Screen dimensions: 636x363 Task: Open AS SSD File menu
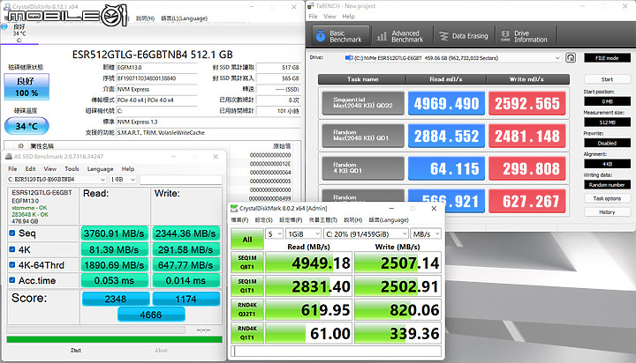[x=12, y=169]
